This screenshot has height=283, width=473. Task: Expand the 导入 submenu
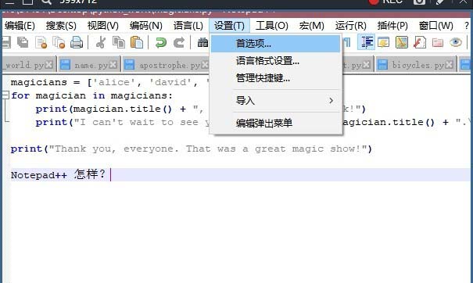point(276,101)
